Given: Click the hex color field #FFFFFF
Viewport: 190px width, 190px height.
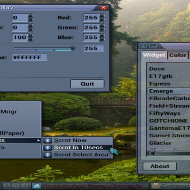Looking at the screenshot, I should 29,57.
